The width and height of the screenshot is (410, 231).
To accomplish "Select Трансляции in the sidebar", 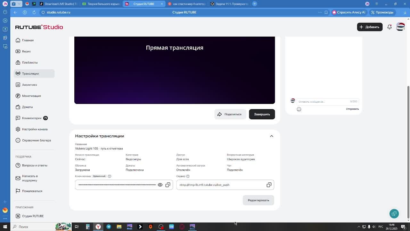I will (34, 73).
